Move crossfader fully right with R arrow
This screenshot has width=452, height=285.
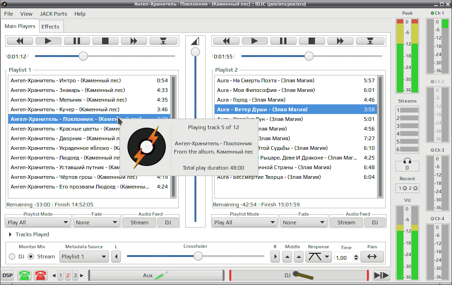click(275, 256)
